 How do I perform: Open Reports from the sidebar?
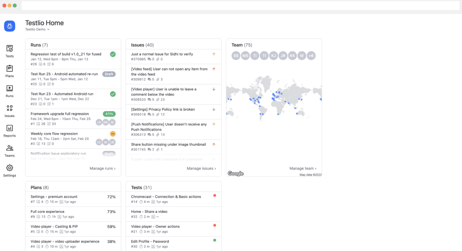pyautogui.click(x=10, y=131)
